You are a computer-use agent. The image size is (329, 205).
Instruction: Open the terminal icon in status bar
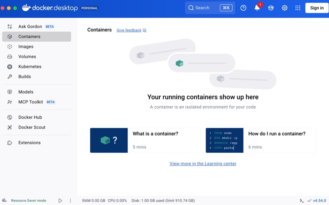click(x=302, y=201)
